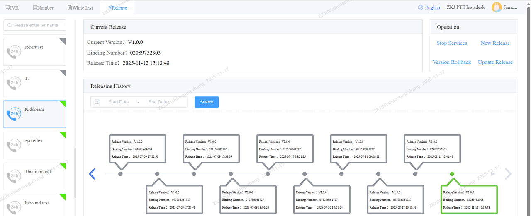Switch to the IVR tab
This screenshot has width=531, height=216.
pos(12,7)
